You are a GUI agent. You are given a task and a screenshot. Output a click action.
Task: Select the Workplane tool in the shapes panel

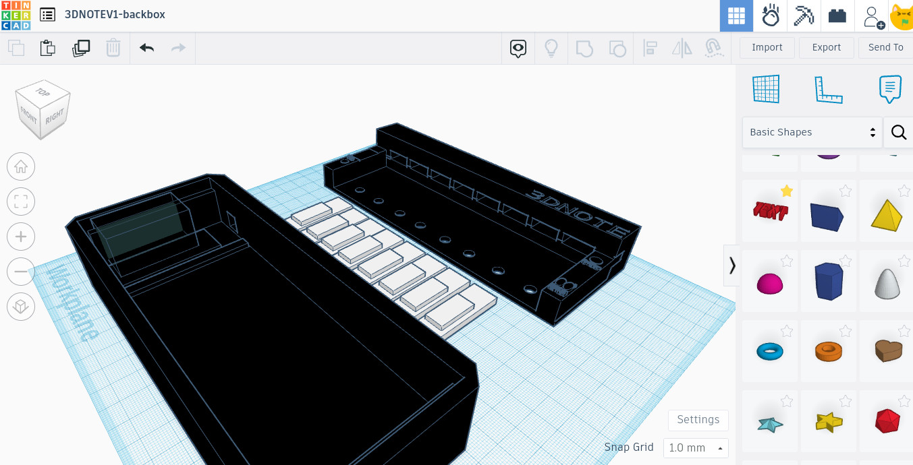pyautogui.click(x=766, y=88)
